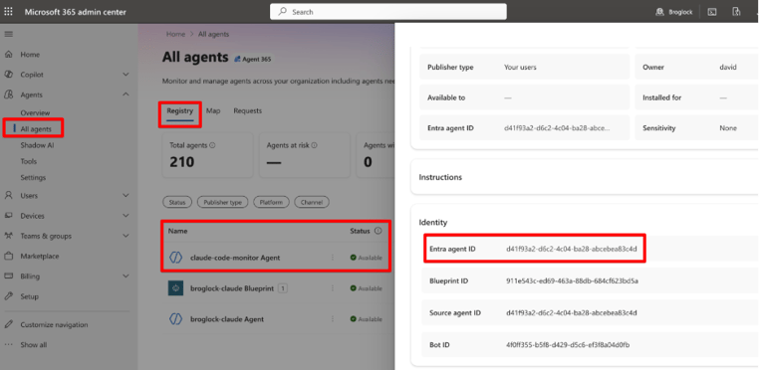Click the Users person icon

[8, 195]
